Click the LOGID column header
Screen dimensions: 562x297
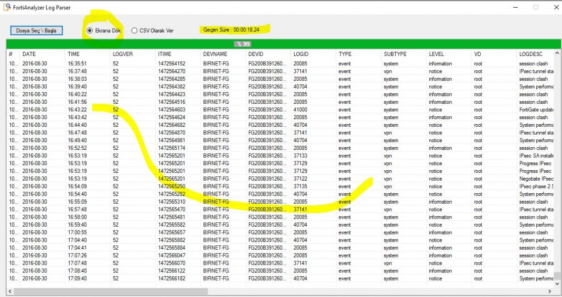click(x=301, y=54)
